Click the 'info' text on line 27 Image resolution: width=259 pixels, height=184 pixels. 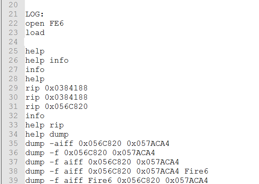[x=35, y=70]
